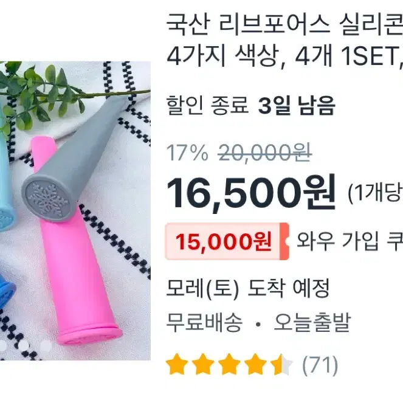403x403 pixels.
Task: Click the 오늘출발 label
Action: (x=312, y=322)
